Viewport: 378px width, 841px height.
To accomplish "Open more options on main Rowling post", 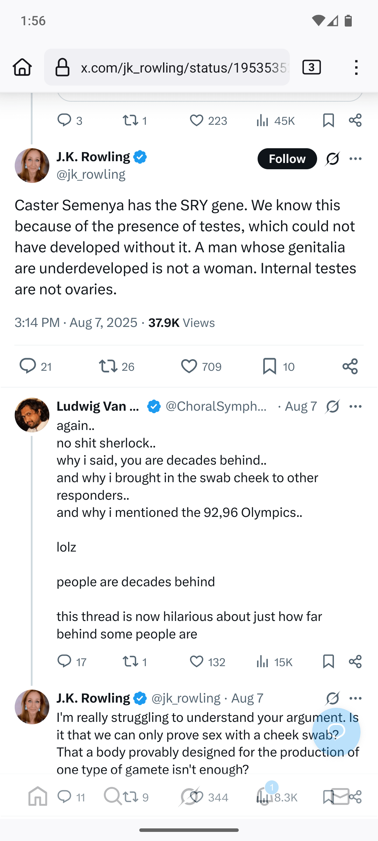I will coord(356,159).
